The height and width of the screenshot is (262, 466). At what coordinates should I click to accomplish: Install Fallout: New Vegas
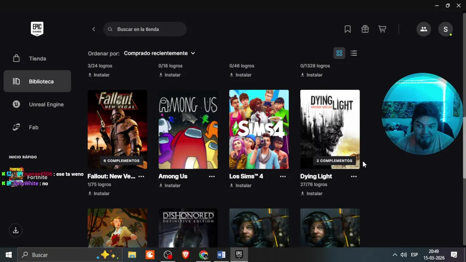99,194
